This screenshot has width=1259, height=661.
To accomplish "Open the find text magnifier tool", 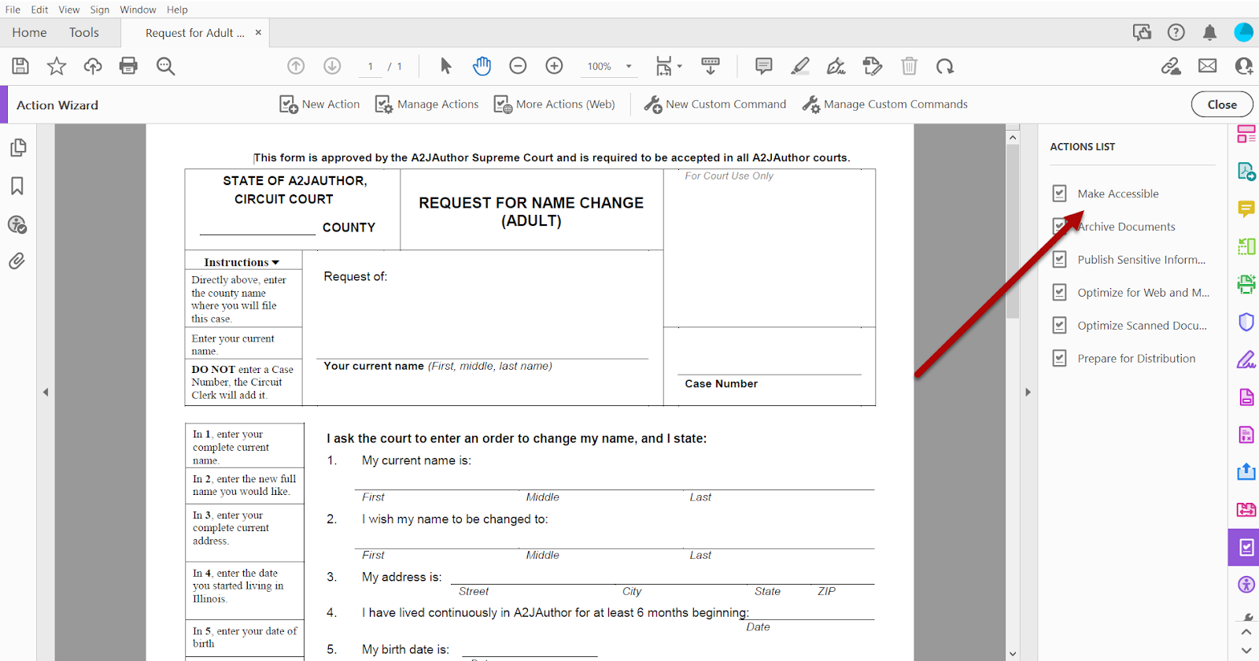I will pyautogui.click(x=165, y=66).
